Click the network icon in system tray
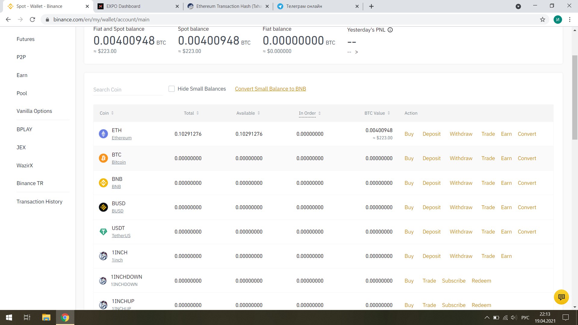 click(x=505, y=317)
